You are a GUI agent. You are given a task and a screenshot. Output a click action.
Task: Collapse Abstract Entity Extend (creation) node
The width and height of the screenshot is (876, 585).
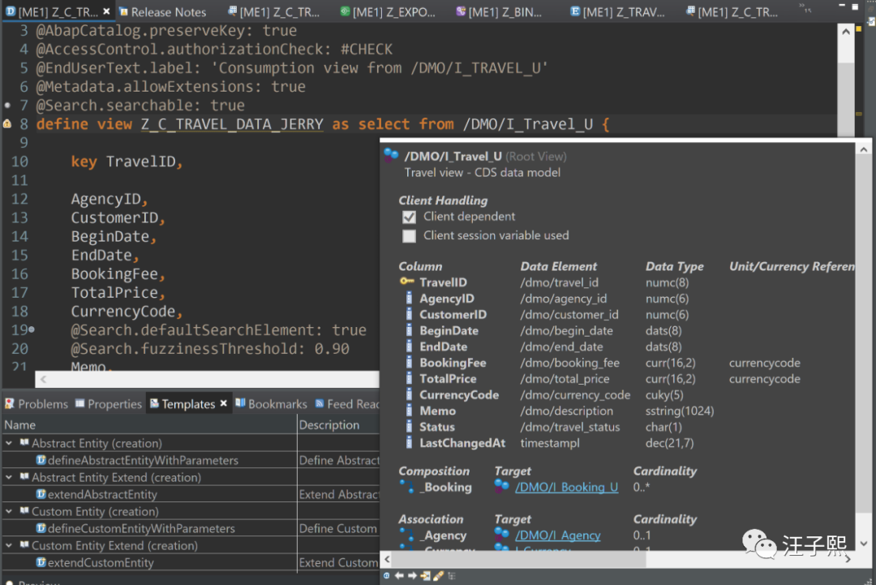pos(9,477)
